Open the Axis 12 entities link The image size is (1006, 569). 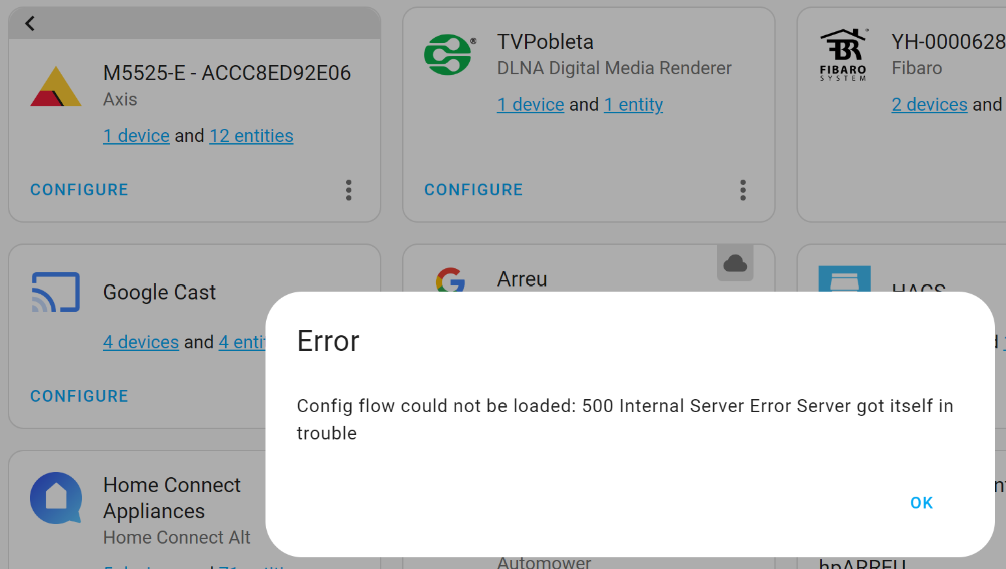(x=251, y=135)
